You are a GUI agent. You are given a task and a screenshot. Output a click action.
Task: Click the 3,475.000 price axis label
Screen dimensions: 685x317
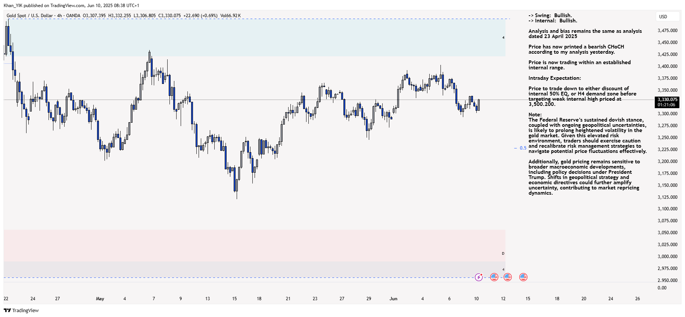click(667, 31)
